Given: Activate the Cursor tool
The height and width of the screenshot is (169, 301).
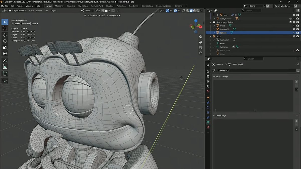Looking at the screenshot, I should (x=5, y=28).
